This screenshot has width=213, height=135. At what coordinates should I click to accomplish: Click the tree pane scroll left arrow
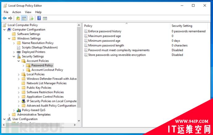pyautogui.click(x=4, y=125)
